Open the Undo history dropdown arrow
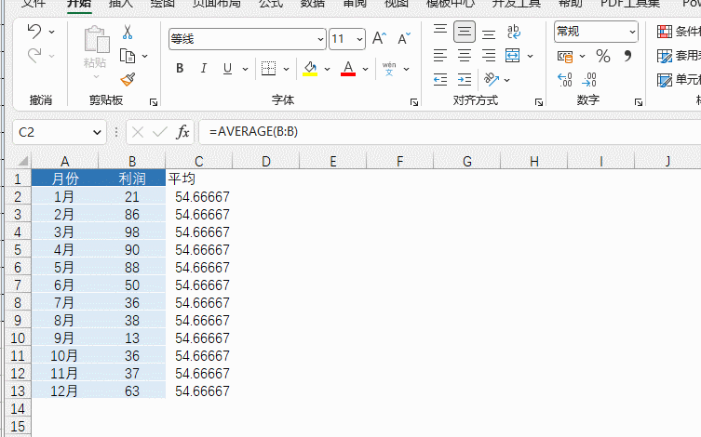701x437 pixels. pos(52,32)
